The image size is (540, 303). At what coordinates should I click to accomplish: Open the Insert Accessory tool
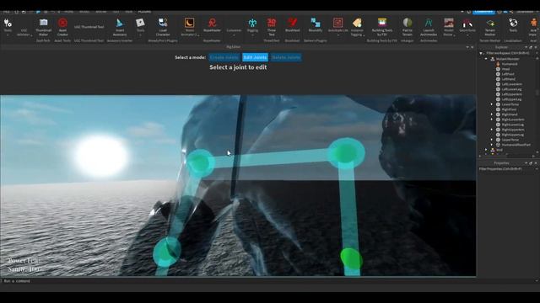pos(120,27)
